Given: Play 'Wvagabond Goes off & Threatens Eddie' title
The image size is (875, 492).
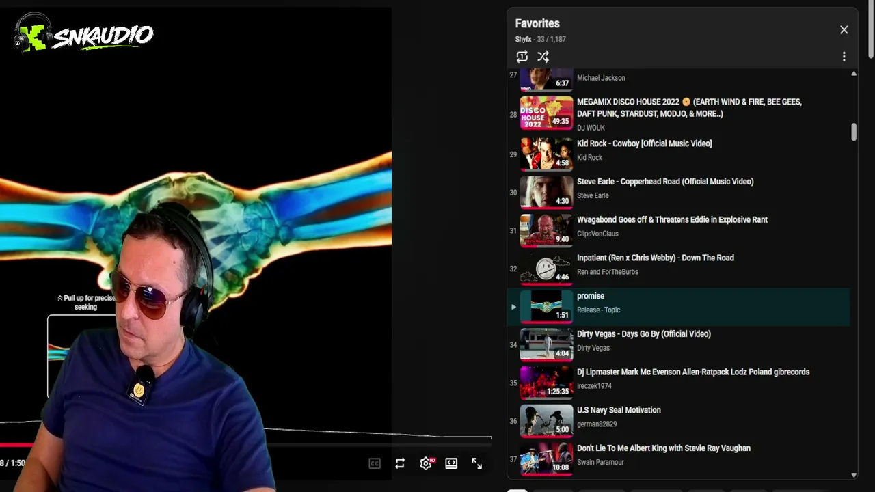Looking at the screenshot, I should tap(672, 220).
